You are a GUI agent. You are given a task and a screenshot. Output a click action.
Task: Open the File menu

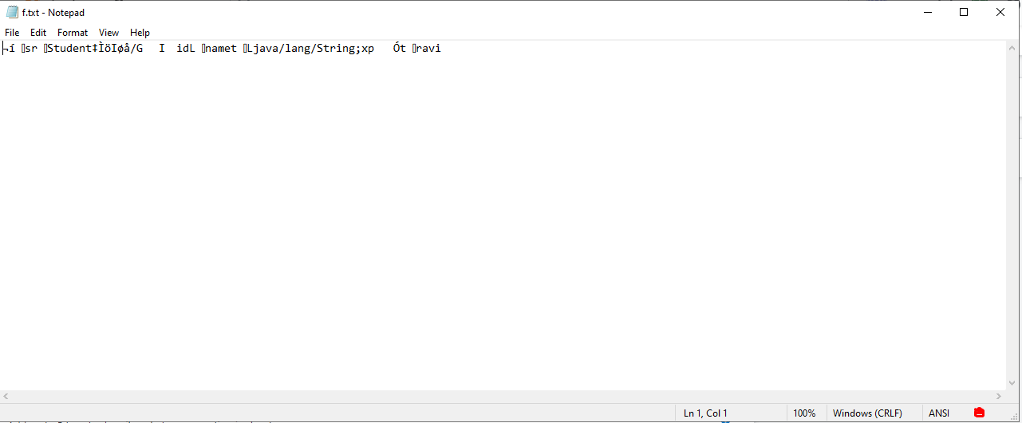click(x=12, y=33)
